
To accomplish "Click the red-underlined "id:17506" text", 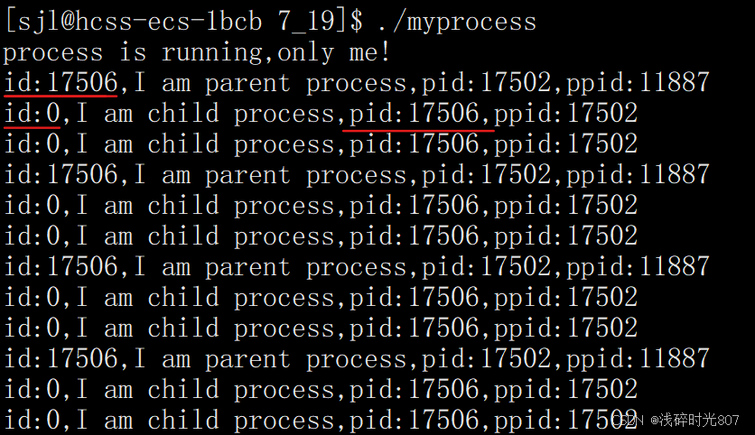I will pos(61,83).
